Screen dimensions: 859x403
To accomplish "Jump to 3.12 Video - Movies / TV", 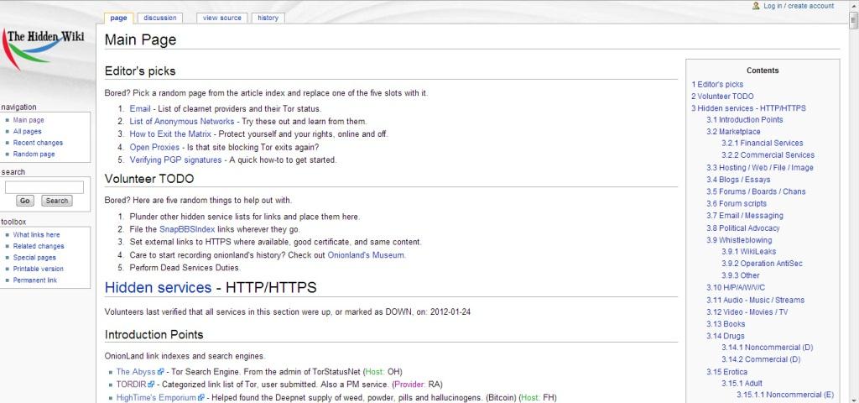I will pyautogui.click(x=747, y=312).
